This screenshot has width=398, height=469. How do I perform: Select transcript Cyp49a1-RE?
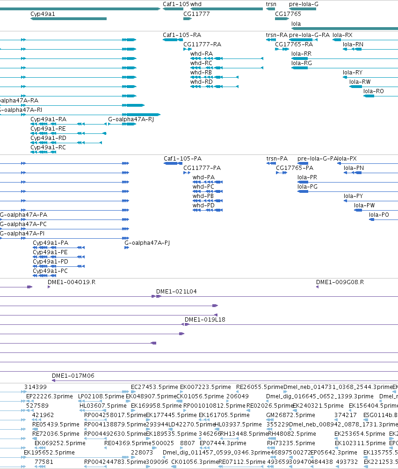pyautogui.click(x=68, y=133)
